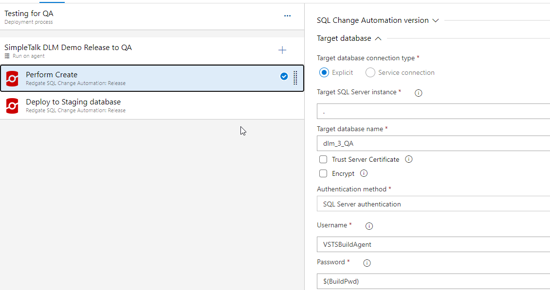
Task: Click the Target database name field
Action: [433, 143]
